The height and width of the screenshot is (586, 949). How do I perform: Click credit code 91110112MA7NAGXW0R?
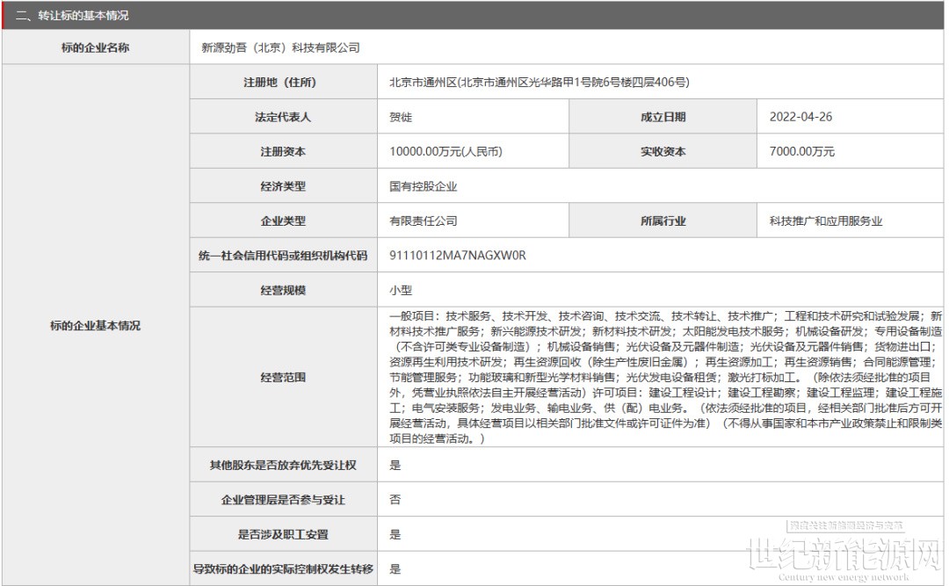click(x=457, y=256)
